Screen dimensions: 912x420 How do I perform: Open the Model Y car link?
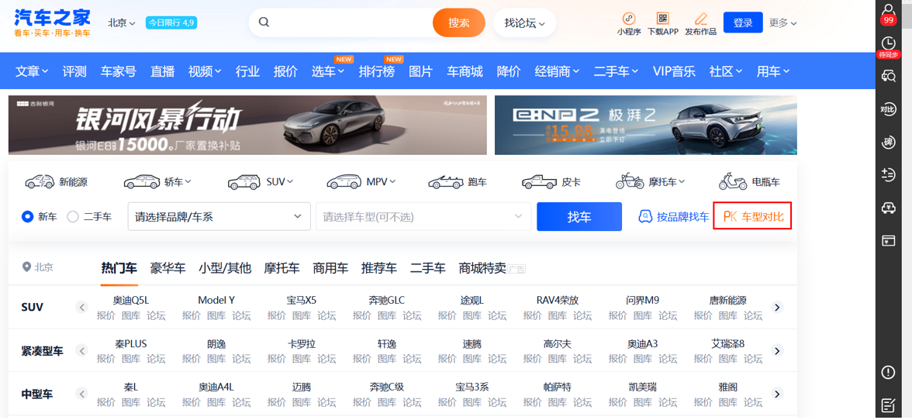(216, 301)
